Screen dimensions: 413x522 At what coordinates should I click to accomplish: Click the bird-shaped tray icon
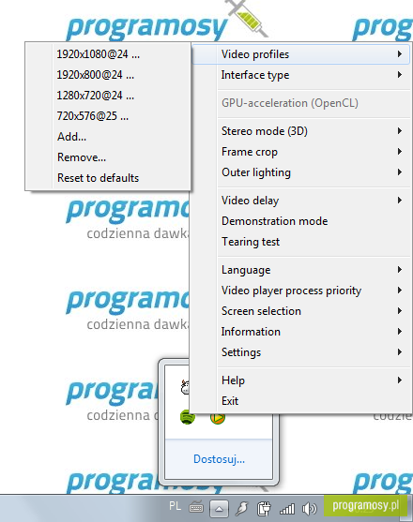(242, 508)
